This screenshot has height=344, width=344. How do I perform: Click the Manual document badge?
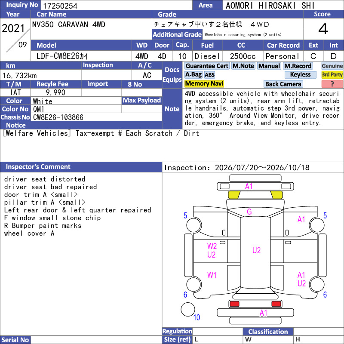[x=269, y=66]
